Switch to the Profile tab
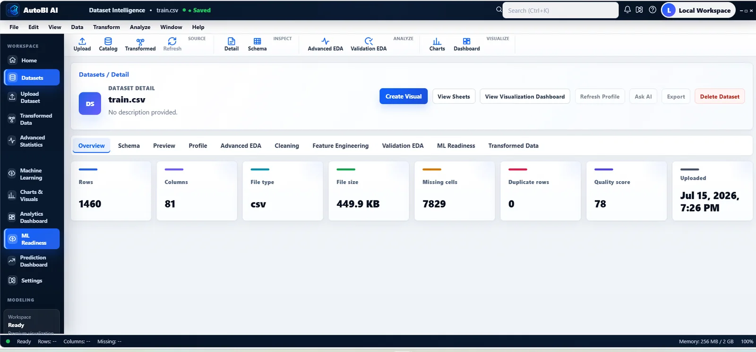This screenshot has width=756, height=352. (x=198, y=146)
